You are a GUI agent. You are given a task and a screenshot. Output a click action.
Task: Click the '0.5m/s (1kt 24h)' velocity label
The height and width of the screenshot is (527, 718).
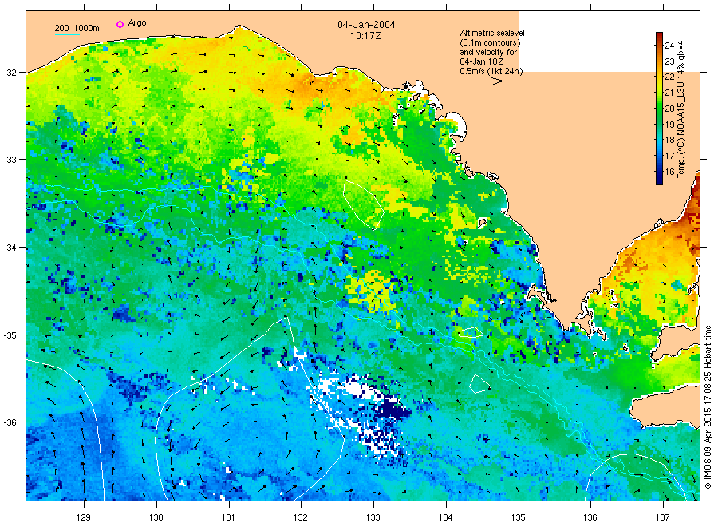pos(491,71)
